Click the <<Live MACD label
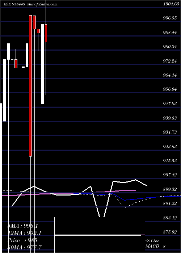The width and height of the screenshot is (181, 253). pos(152,244)
